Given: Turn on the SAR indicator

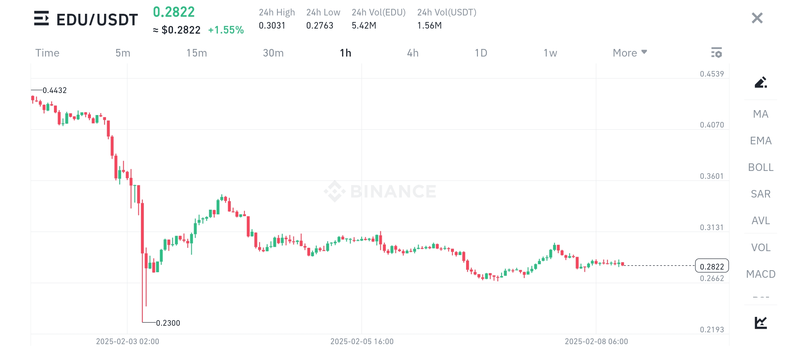Looking at the screenshot, I should pos(761,194).
